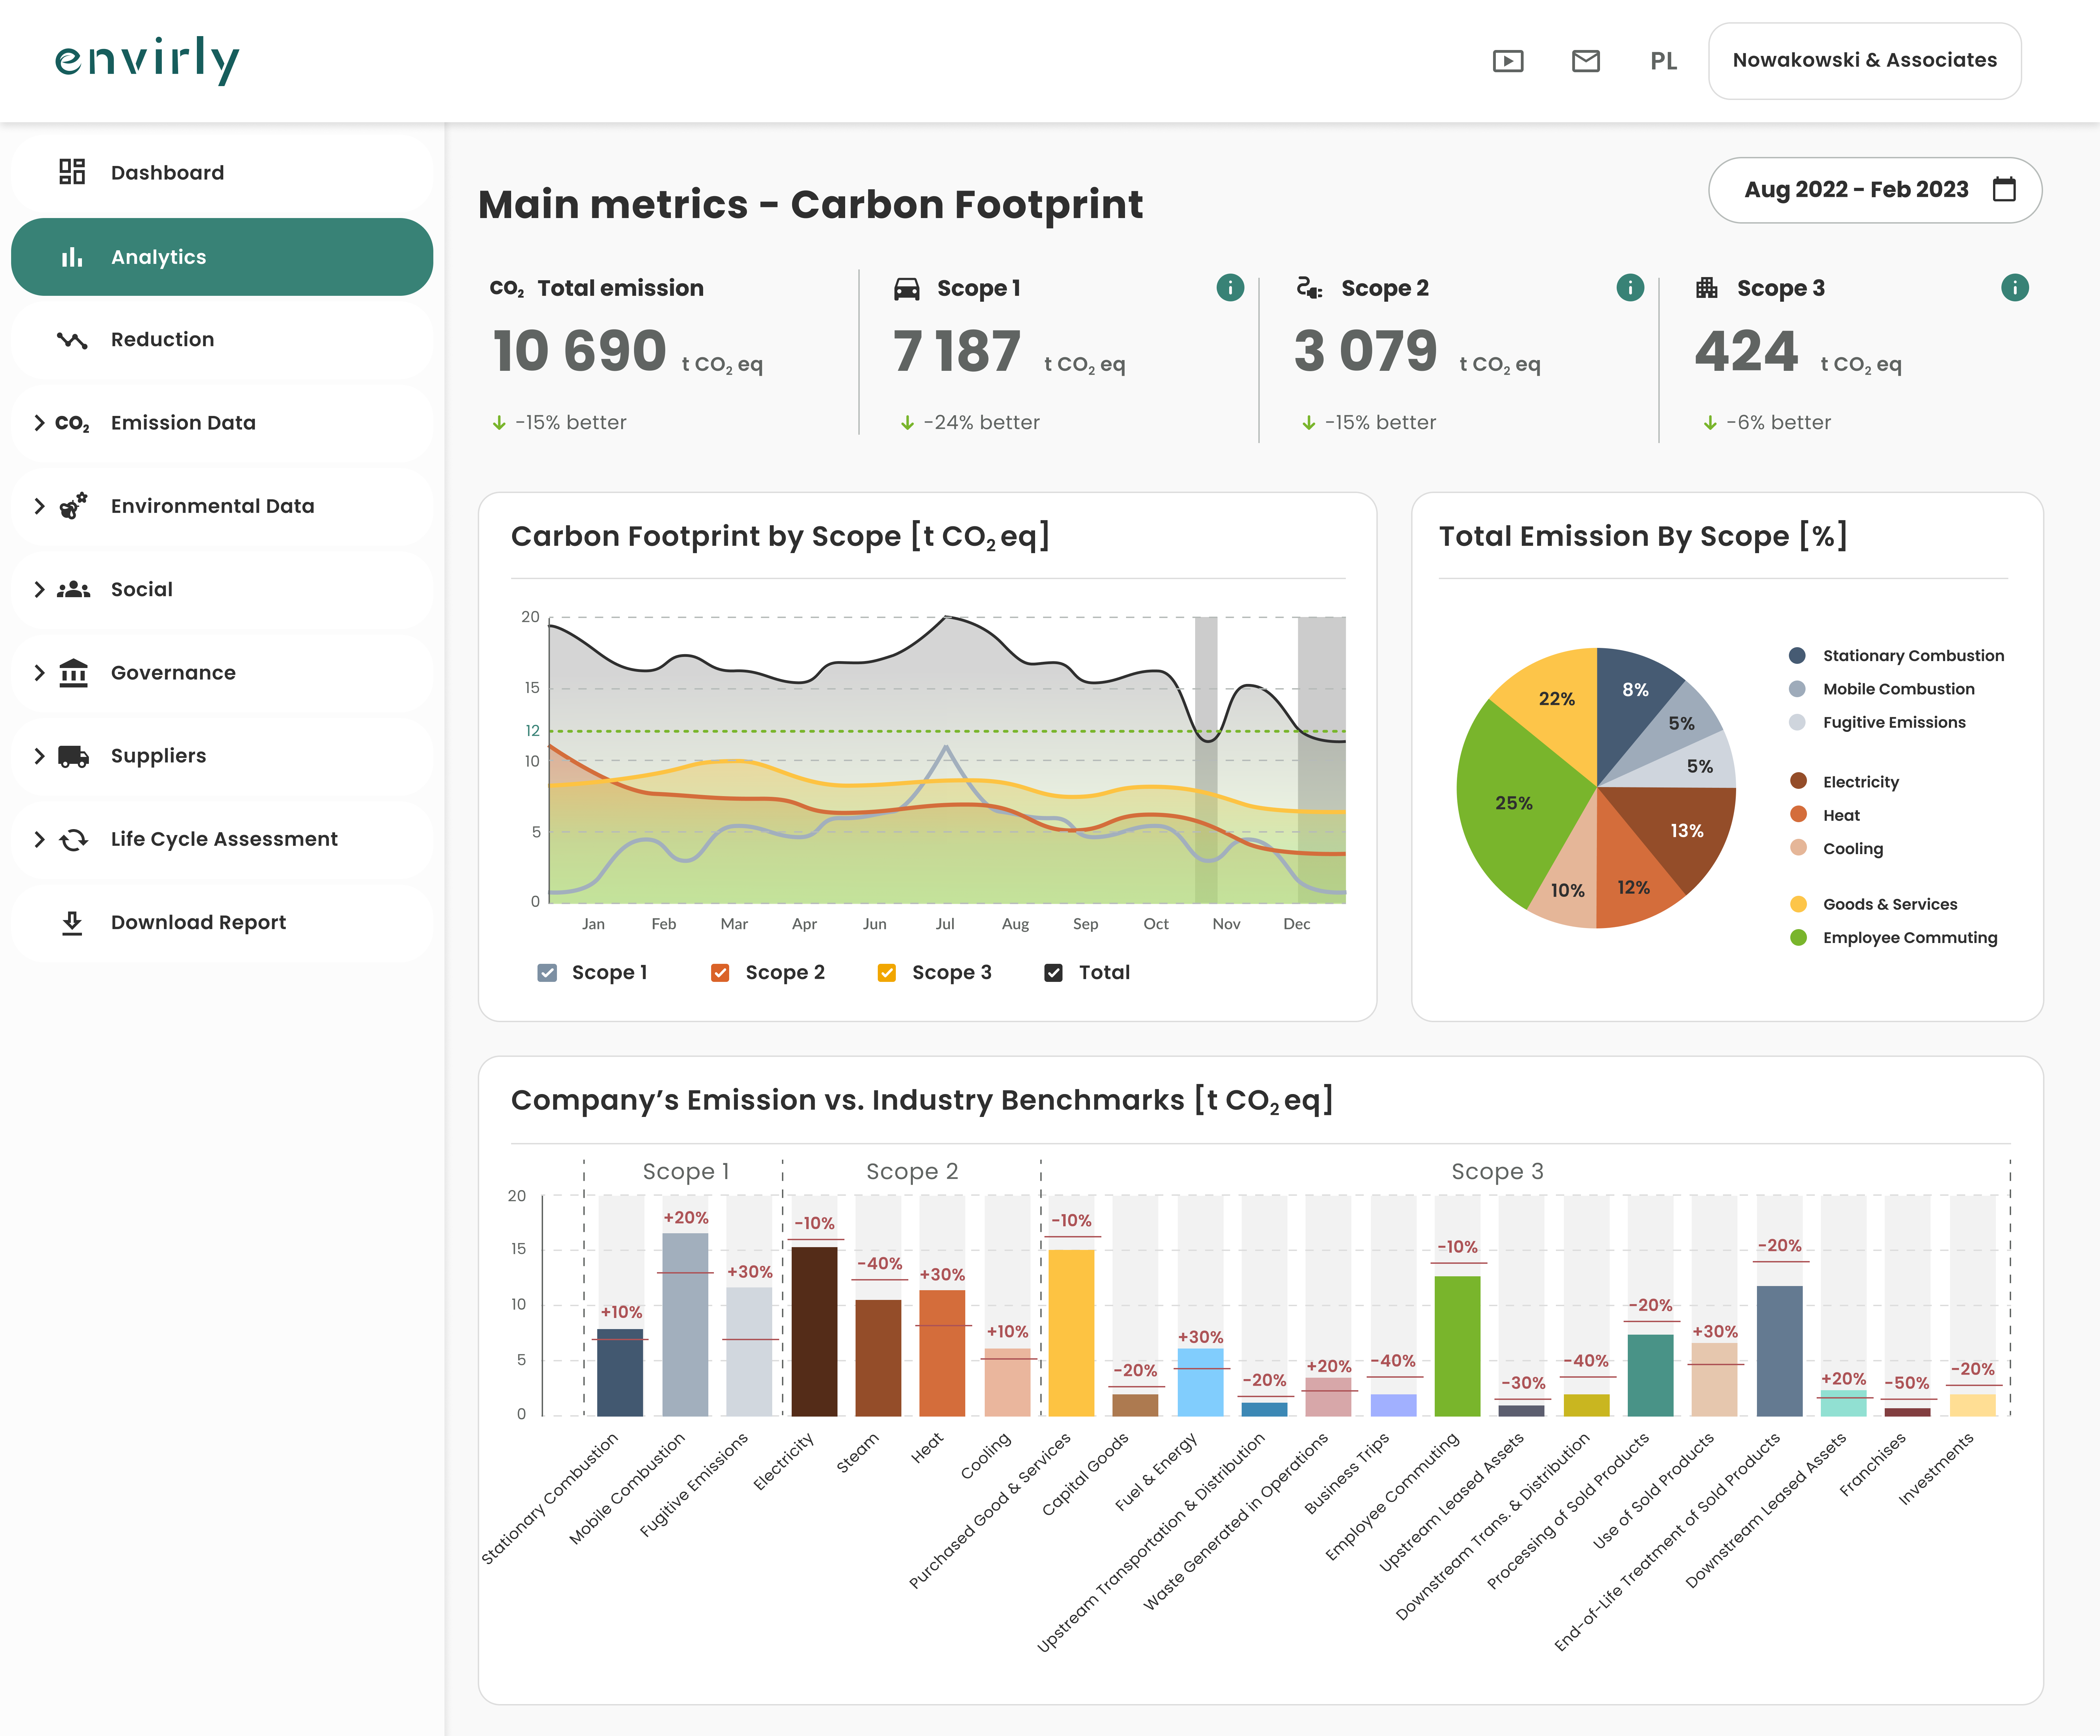This screenshot has width=2100, height=1736.
Task: Toggle the Scope 2 chart checkbox
Action: point(720,972)
